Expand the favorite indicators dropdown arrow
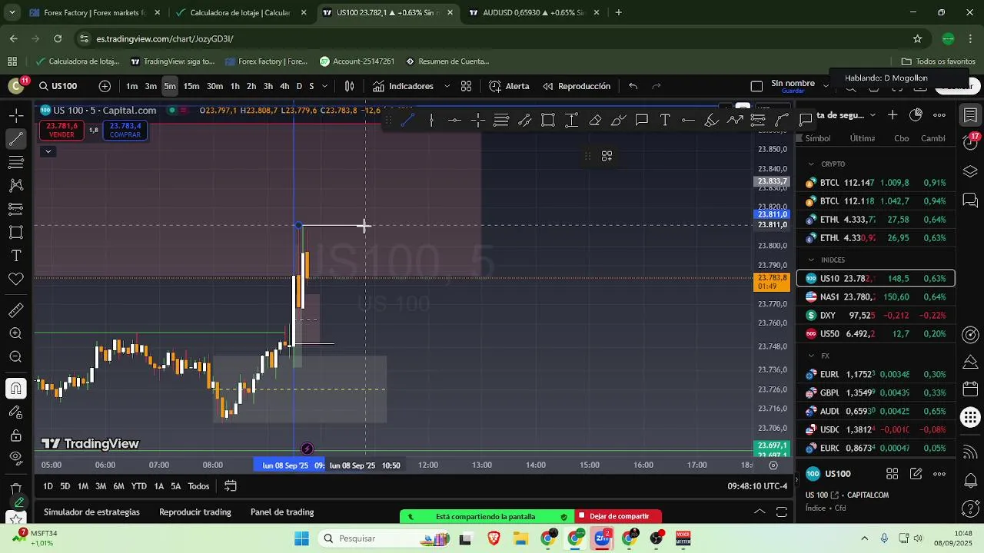Screen dimensions: 984x553 click(447, 86)
